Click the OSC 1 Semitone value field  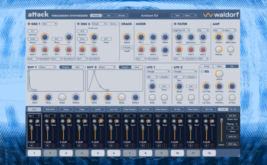click(33, 31)
